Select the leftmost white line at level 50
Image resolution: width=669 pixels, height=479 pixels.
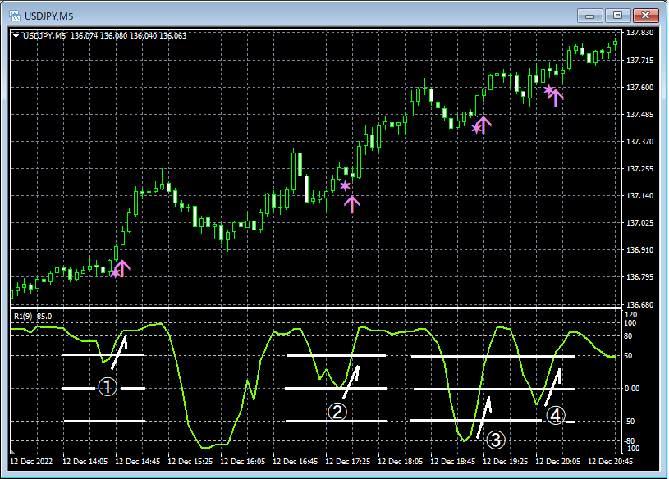click(82, 355)
